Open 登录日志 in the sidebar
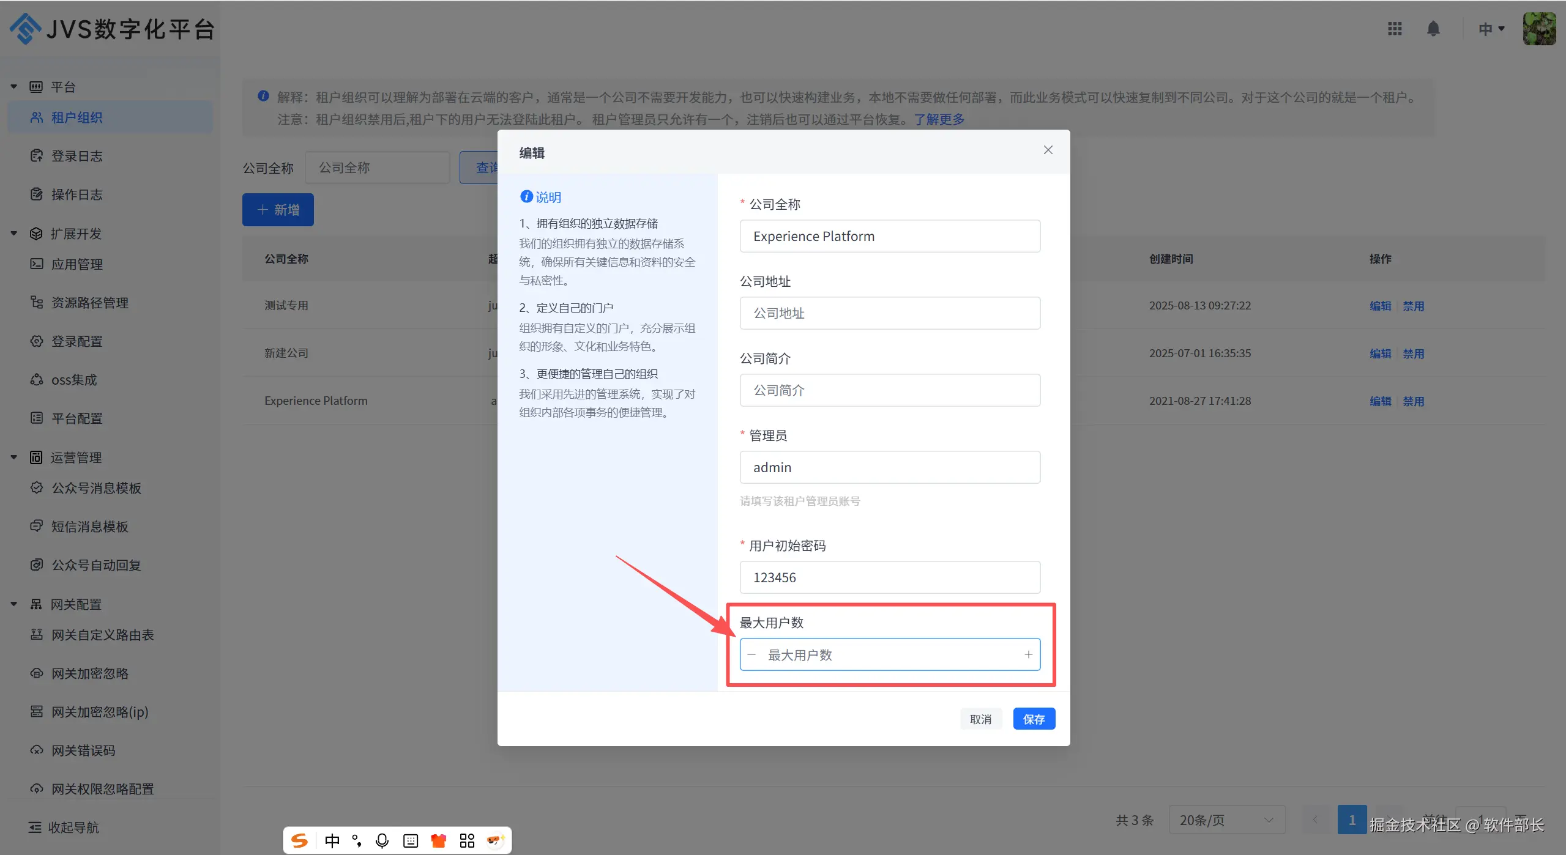1566x855 pixels. [76, 156]
